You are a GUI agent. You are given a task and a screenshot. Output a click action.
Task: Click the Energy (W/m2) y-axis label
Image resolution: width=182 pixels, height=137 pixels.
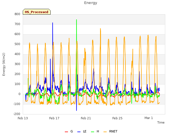pos(4,64)
